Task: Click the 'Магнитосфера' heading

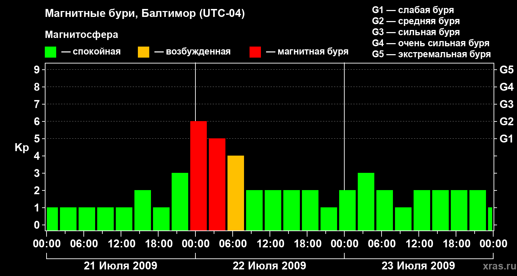Action: pyautogui.click(x=82, y=35)
